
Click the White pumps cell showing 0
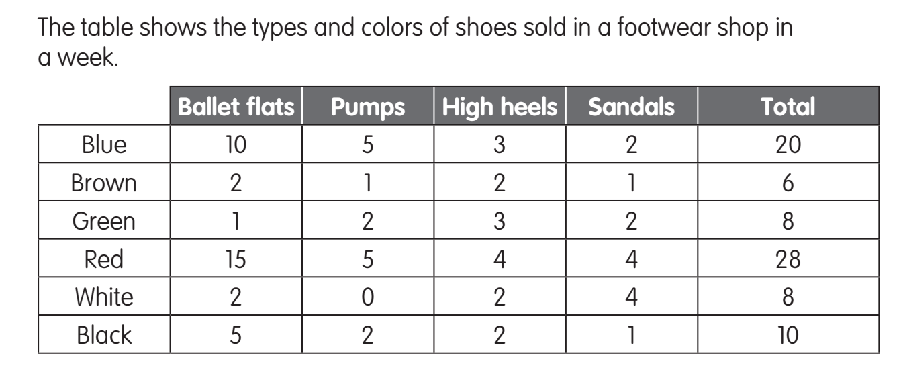click(367, 296)
